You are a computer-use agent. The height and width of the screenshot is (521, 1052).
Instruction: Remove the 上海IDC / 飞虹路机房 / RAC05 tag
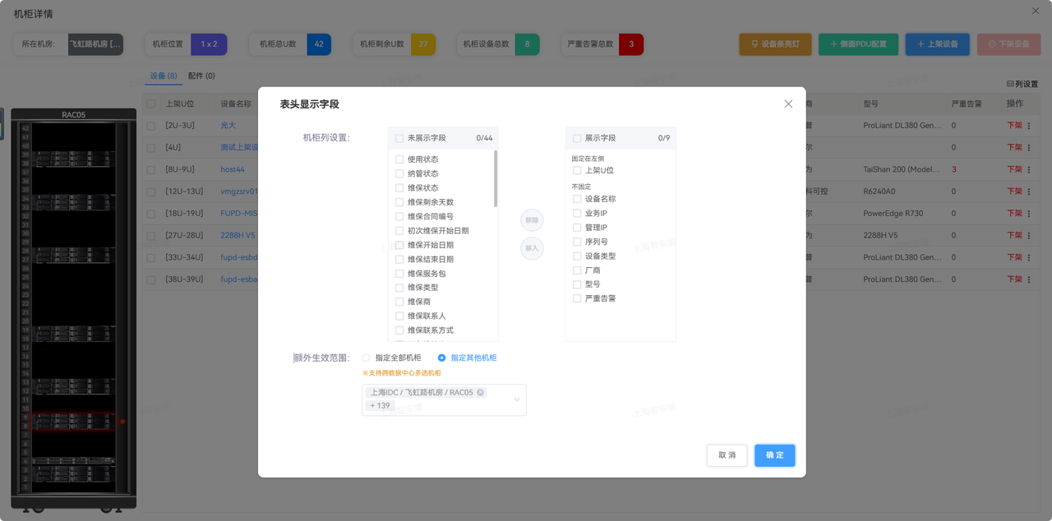tap(481, 393)
